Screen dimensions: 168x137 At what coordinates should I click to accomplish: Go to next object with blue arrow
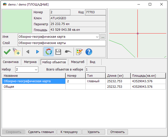click(x=38, y=52)
